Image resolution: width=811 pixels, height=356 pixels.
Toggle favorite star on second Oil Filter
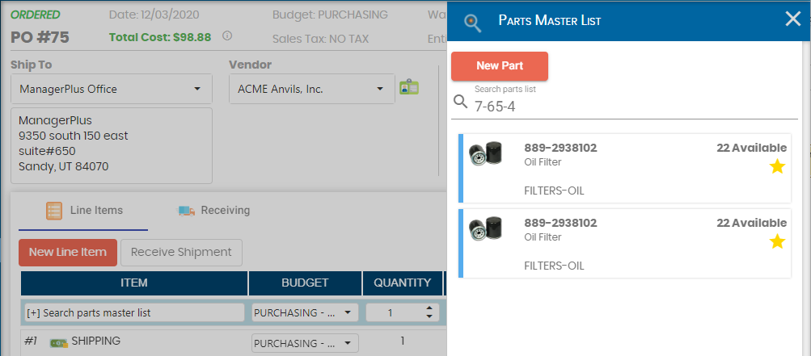tap(777, 241)
